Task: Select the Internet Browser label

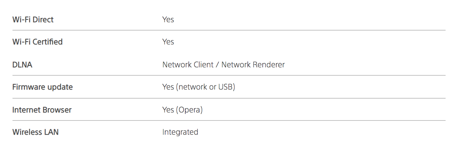Action: [42, 110]
